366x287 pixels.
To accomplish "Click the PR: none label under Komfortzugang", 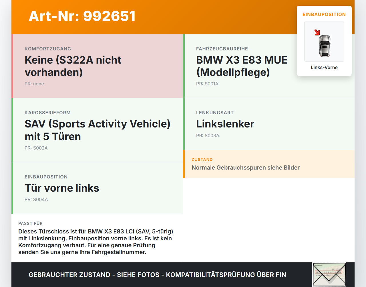I will (34, 84).
